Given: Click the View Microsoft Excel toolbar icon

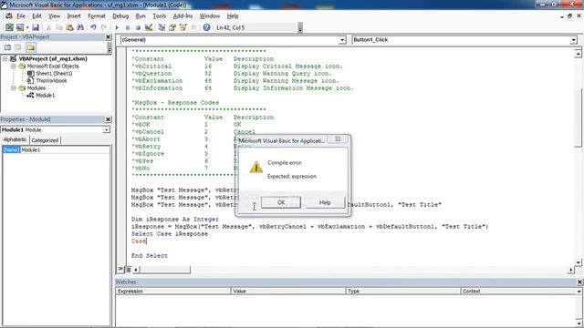Looking at the screenshot, I should pos(9,27).
